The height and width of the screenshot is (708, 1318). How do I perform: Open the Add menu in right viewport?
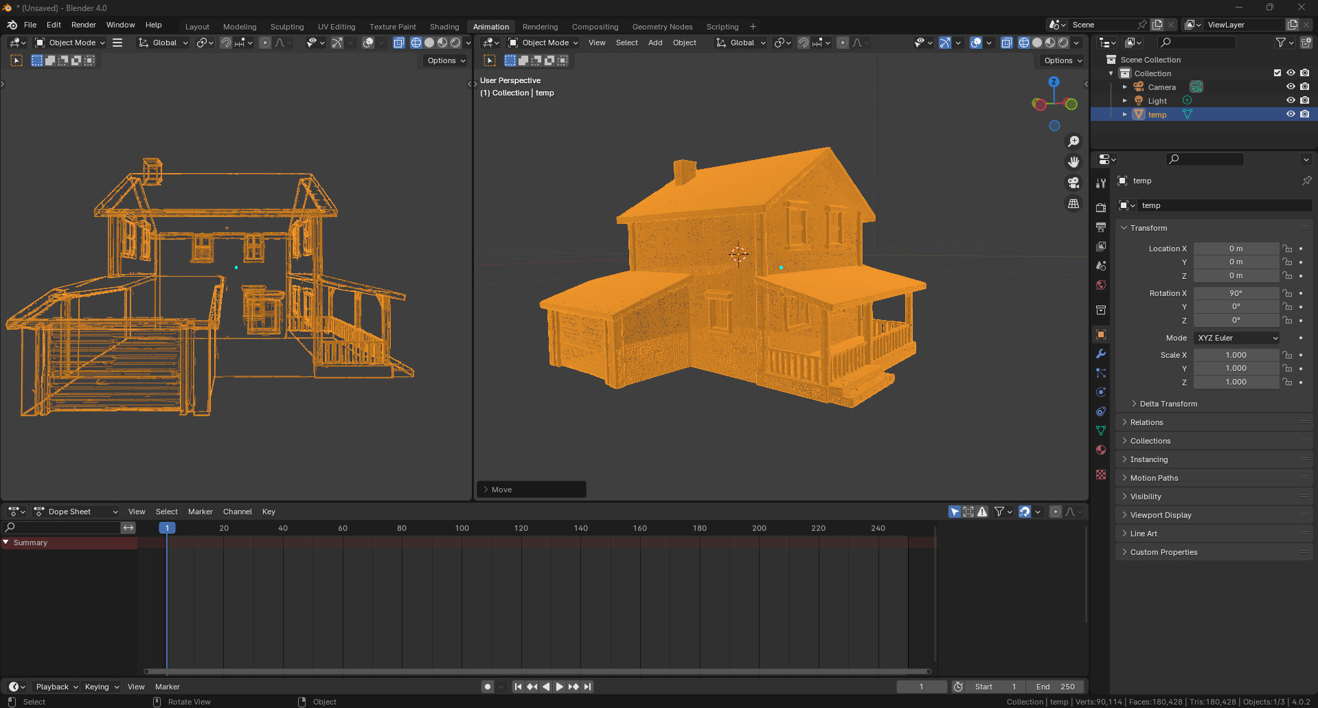655,43
